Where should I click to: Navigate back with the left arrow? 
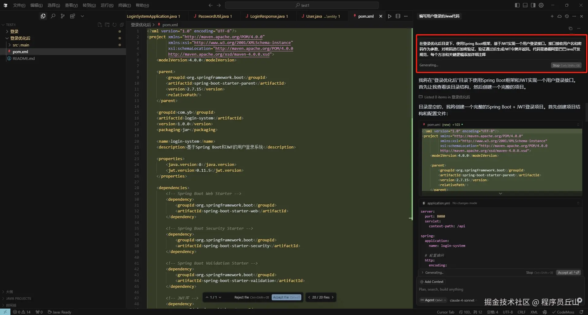click(210, 5)
